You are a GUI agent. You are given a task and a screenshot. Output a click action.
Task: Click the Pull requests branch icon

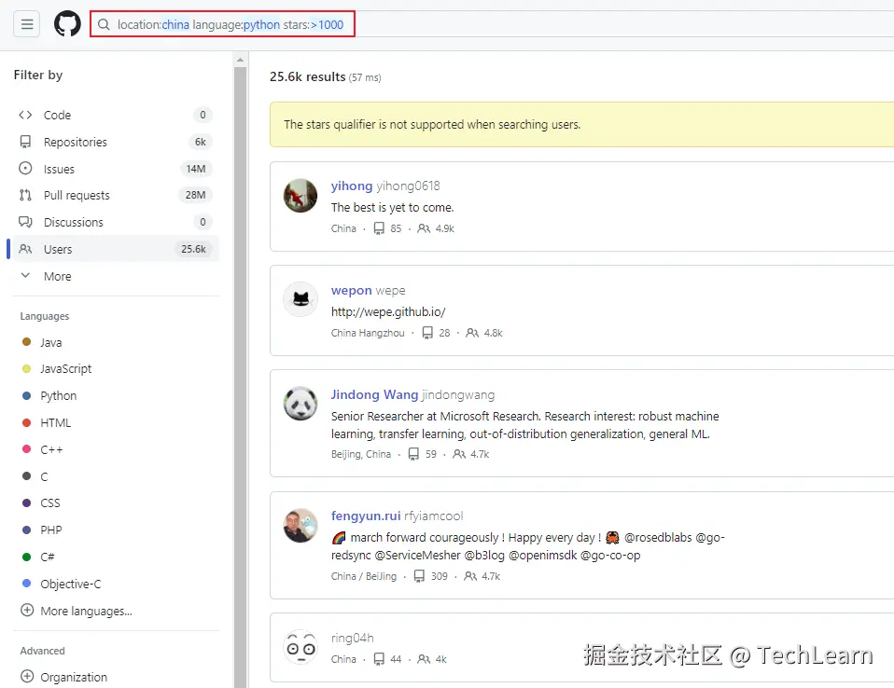pos(25,196)
